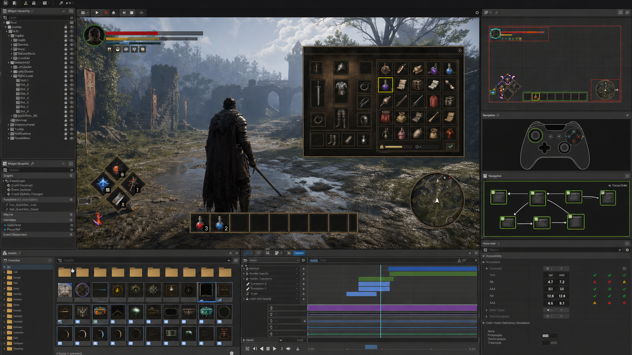Click the timeline scrubber blue handle
Image resolution: width=632 pixels, height=355 pixels.
pyautogui.click(x=371, y=347)
